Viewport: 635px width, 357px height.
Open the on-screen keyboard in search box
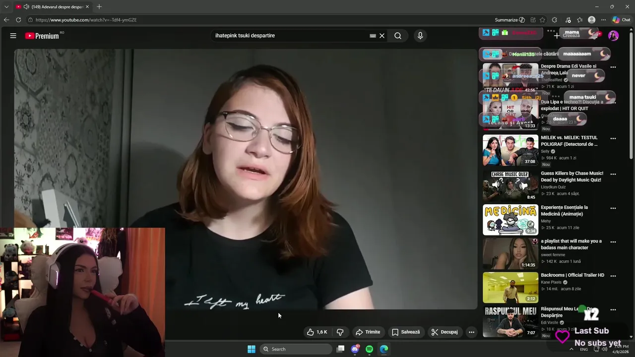373,36
